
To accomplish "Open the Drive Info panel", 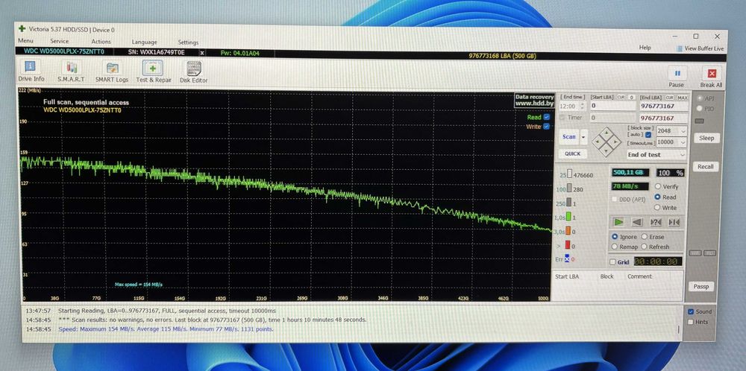I will [31, 72].
